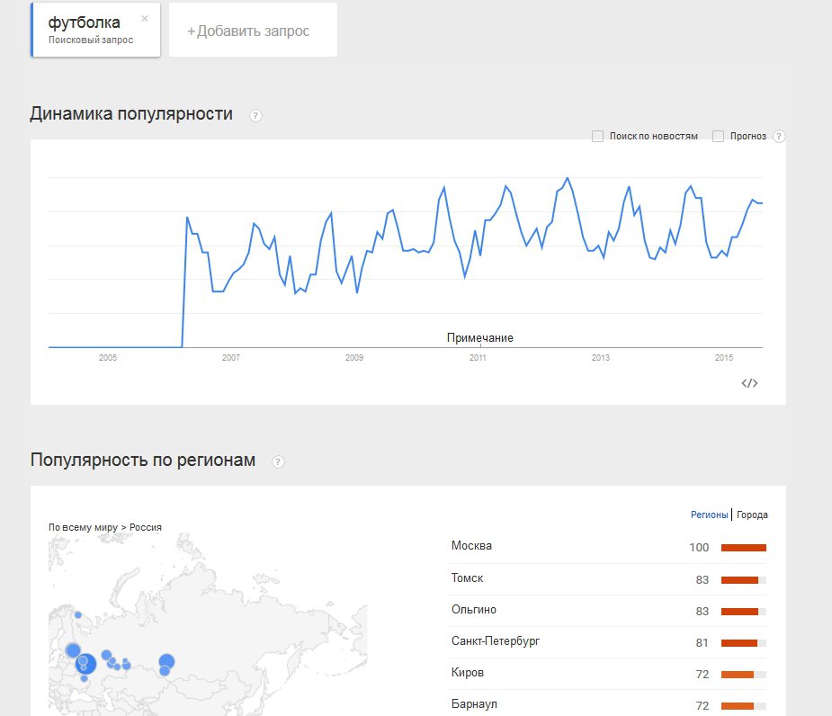Switch to the Регионы tab
Viewport: 832px width, 716px height.
(x=709, y=515)
